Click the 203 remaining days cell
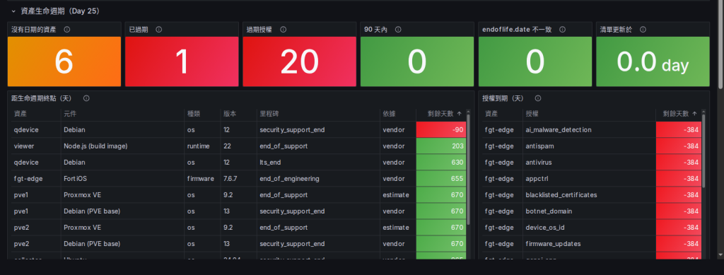 click(x=441, y=146)
